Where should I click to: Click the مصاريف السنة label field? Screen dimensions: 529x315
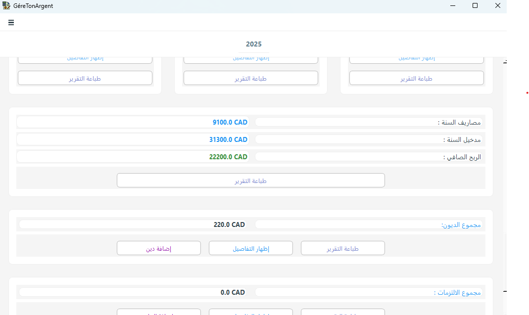369,122
